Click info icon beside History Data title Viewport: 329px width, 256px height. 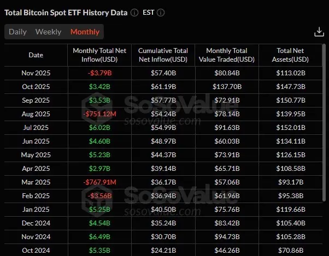[x=134, y=12]
